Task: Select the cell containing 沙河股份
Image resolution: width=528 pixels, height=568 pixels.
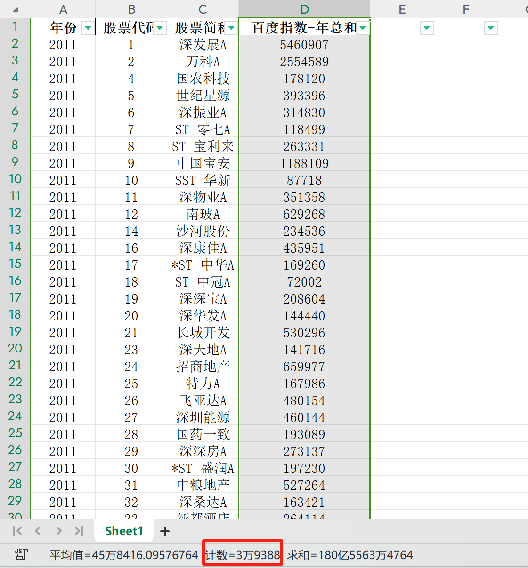Action: [x=203, y=231]
